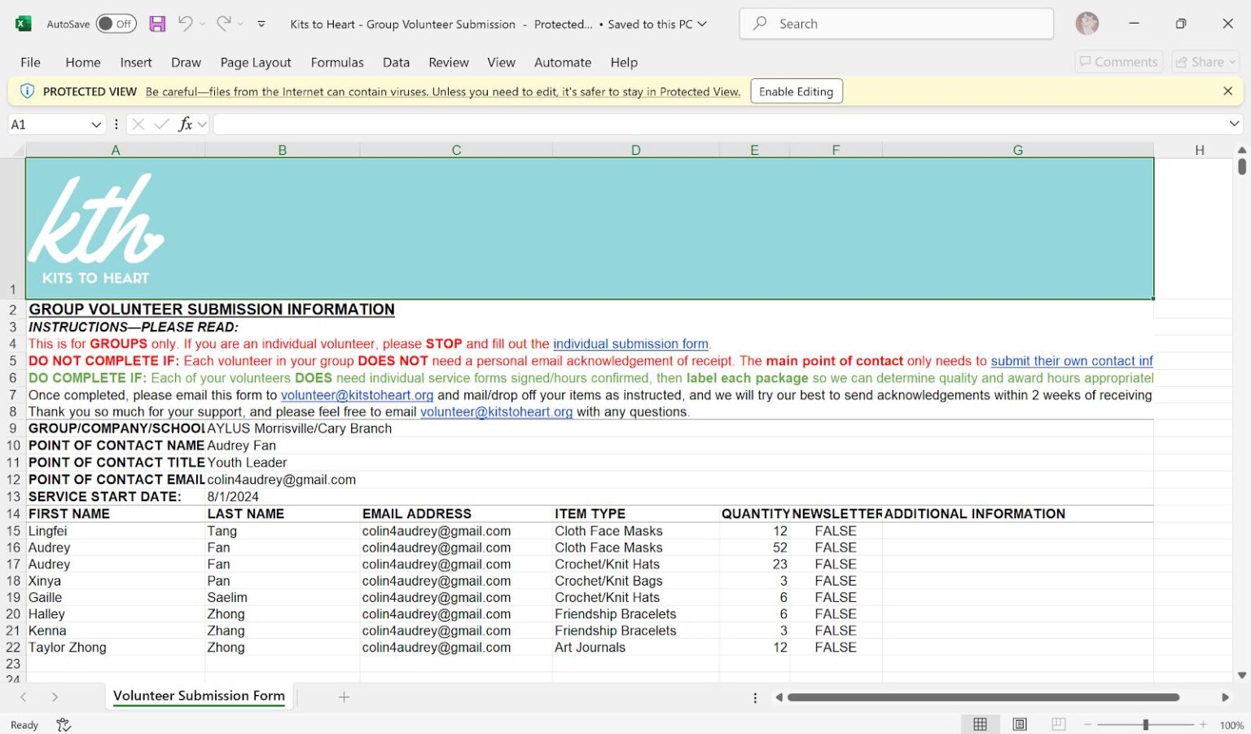Switch to the Formulas tab
The width and height of the screenshot is (1251, 734).
[337, 62]
